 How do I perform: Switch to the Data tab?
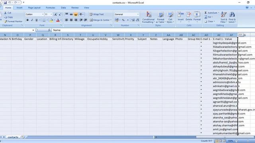[63, 8]
